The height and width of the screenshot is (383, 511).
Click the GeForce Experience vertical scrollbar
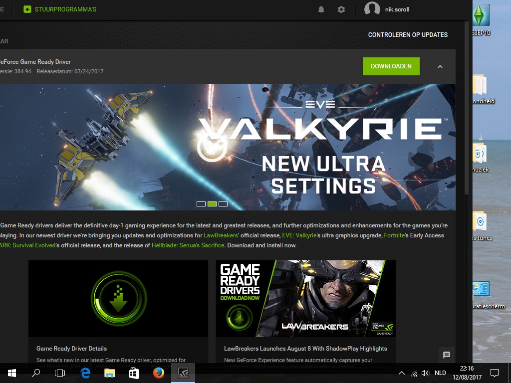(467, 109)
